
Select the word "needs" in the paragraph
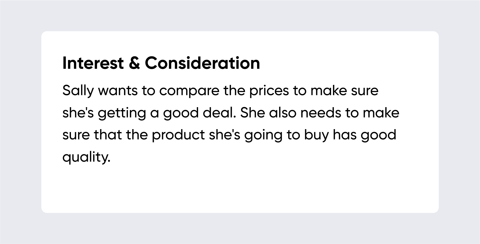[x=321, y=113]
